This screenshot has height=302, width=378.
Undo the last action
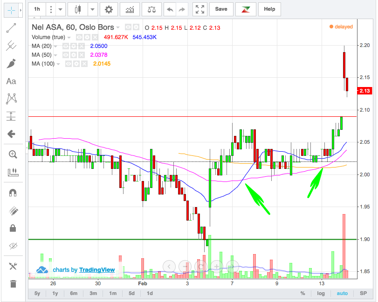[x=170, y=9]
